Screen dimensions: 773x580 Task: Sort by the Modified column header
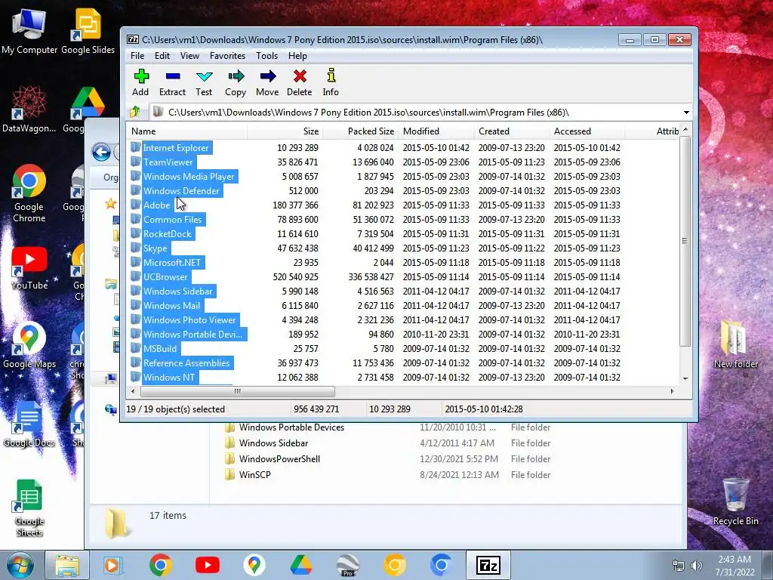point(436,131)
